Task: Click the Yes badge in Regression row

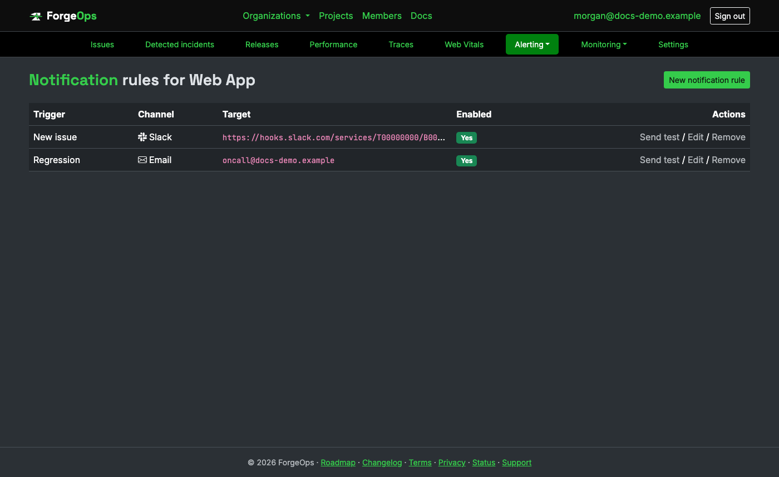Action: click(466, 161)
